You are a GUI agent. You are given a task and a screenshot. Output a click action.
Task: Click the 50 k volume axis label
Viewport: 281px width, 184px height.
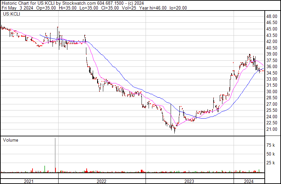(x=271, y=154)
